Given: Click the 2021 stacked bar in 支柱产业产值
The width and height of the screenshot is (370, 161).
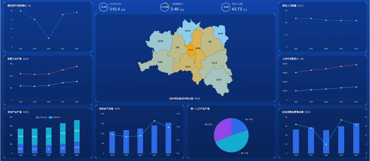Looking at the screenshot, I should coord(63,138).
